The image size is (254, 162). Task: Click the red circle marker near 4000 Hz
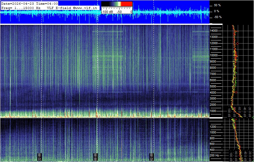point(236,92)
